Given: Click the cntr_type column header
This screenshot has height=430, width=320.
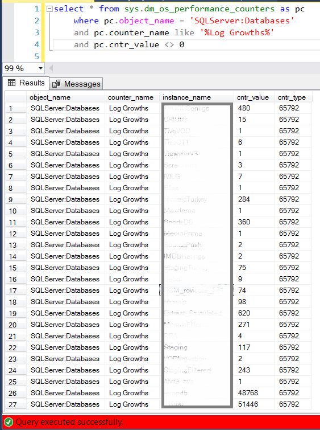Looking at the screenshot, I should tap(293, 97).
